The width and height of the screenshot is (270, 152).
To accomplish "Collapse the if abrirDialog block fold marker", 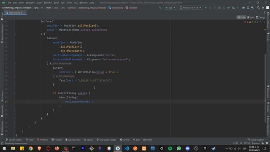I will [x=15, y=93].
